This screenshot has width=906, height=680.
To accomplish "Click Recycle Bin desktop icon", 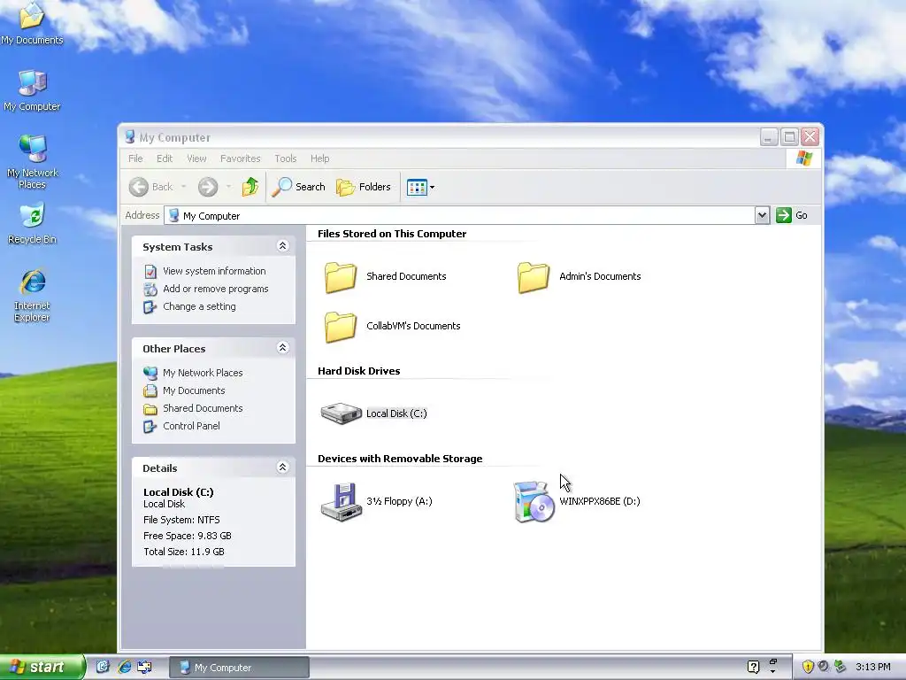I will (x=32, y=223).
